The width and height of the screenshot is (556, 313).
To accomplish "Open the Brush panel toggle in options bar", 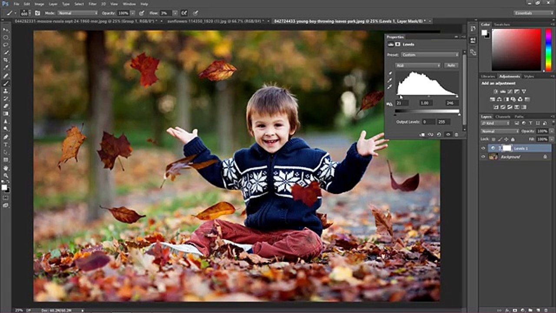I will pyautogui.click(x=37, y=13).
